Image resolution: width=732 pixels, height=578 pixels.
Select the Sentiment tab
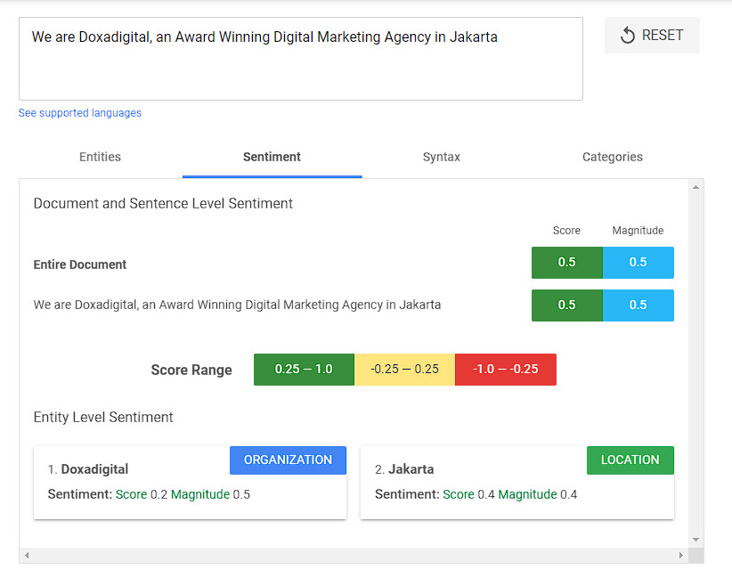click(x=272, y=157)
